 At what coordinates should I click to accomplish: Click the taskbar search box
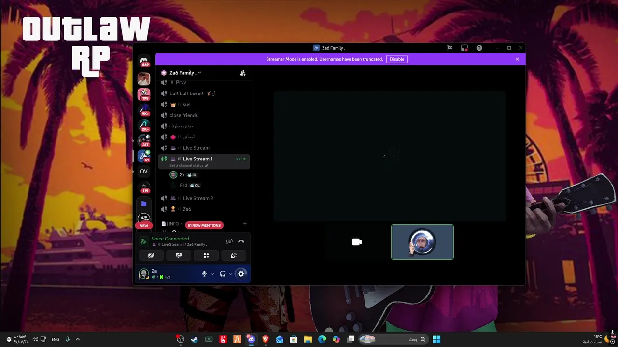coord(394,339)
